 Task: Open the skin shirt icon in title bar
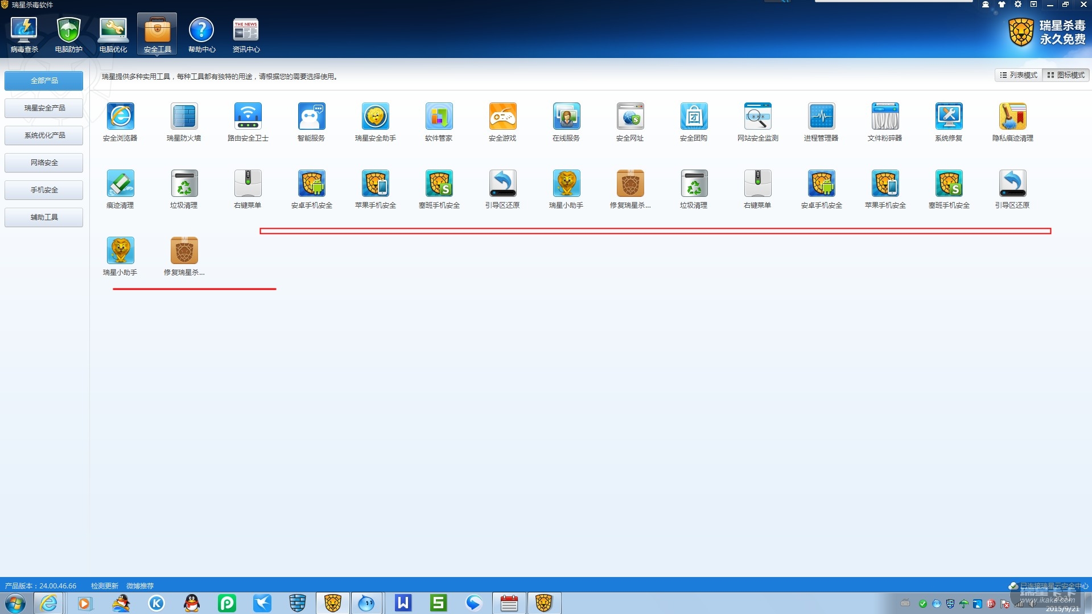coord(1002,5)
